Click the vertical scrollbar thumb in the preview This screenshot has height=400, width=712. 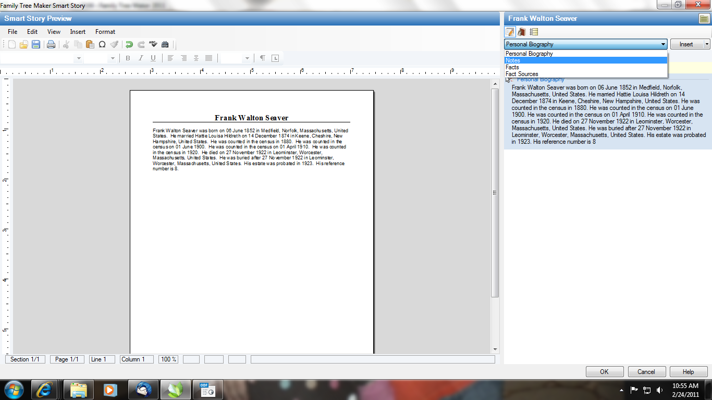click(x=495, y=193)
